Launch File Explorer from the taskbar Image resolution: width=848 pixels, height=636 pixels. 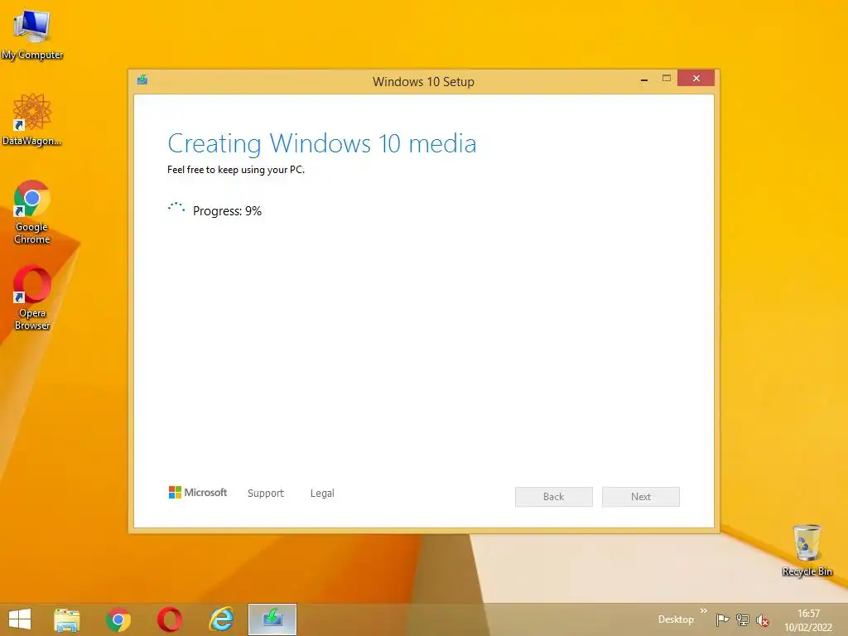click(x=67, y=619)
